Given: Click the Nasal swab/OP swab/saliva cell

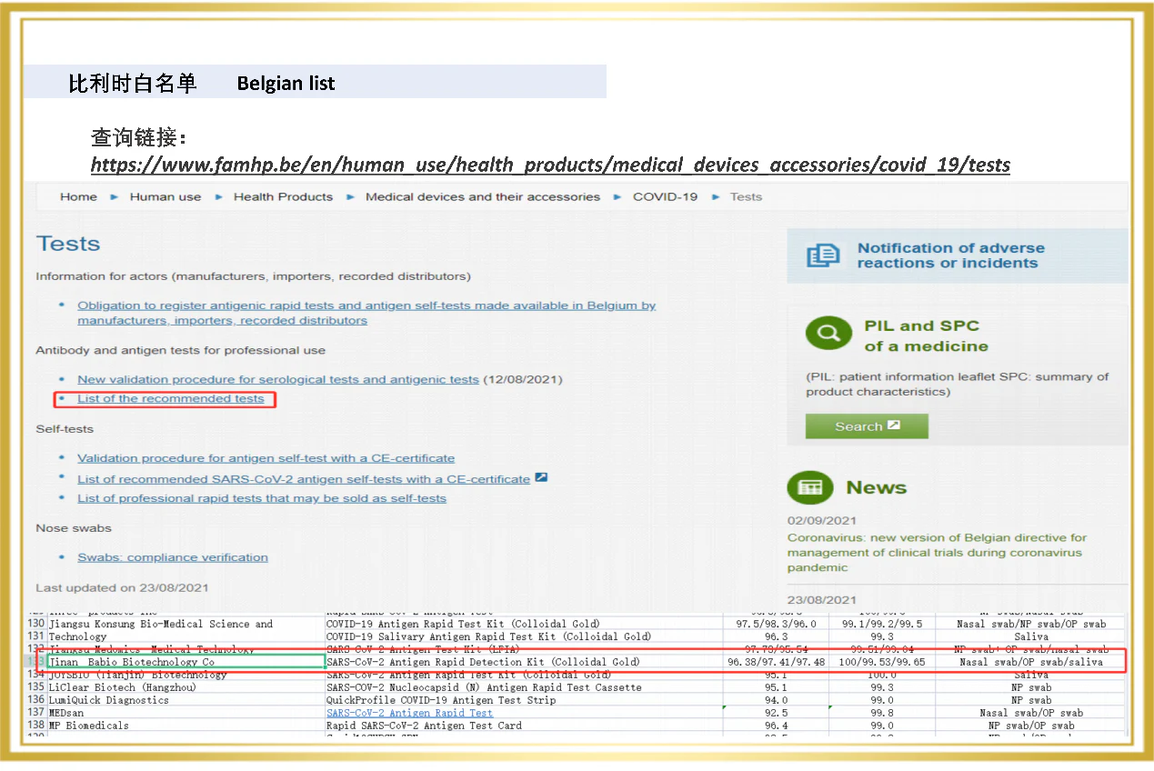Looking at the screenshot, I should 1030,662.
